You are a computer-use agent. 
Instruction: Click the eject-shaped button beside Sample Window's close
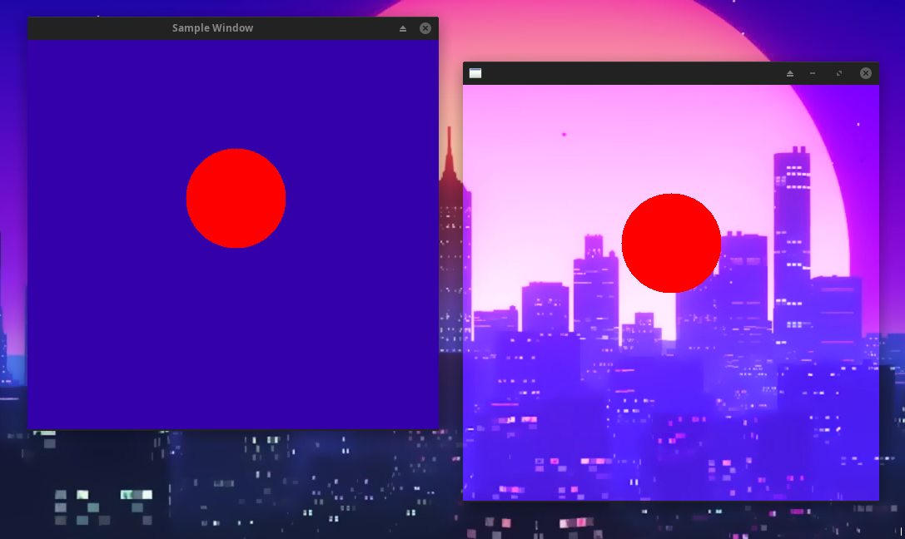(x=403, y=27)
